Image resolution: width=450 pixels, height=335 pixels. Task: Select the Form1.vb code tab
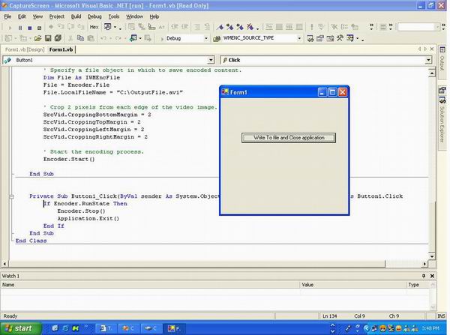point(61,49)
